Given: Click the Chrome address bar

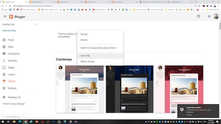Looking at the screenshot, I should [104, 6].
